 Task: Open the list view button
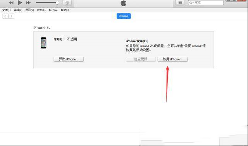tap(180, 3)
